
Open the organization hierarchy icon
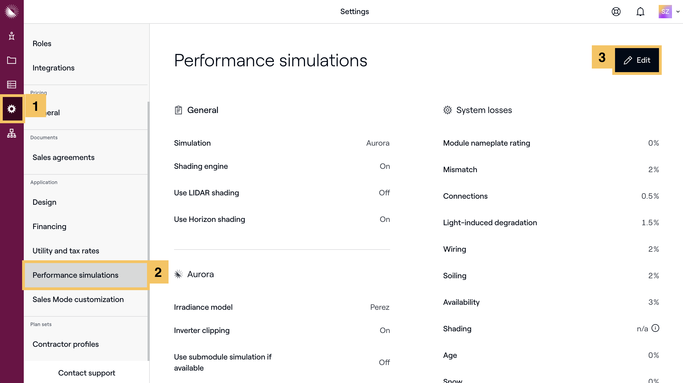coord(12,133)
